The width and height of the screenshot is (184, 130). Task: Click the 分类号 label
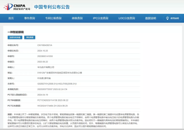[x=11, y=84]
